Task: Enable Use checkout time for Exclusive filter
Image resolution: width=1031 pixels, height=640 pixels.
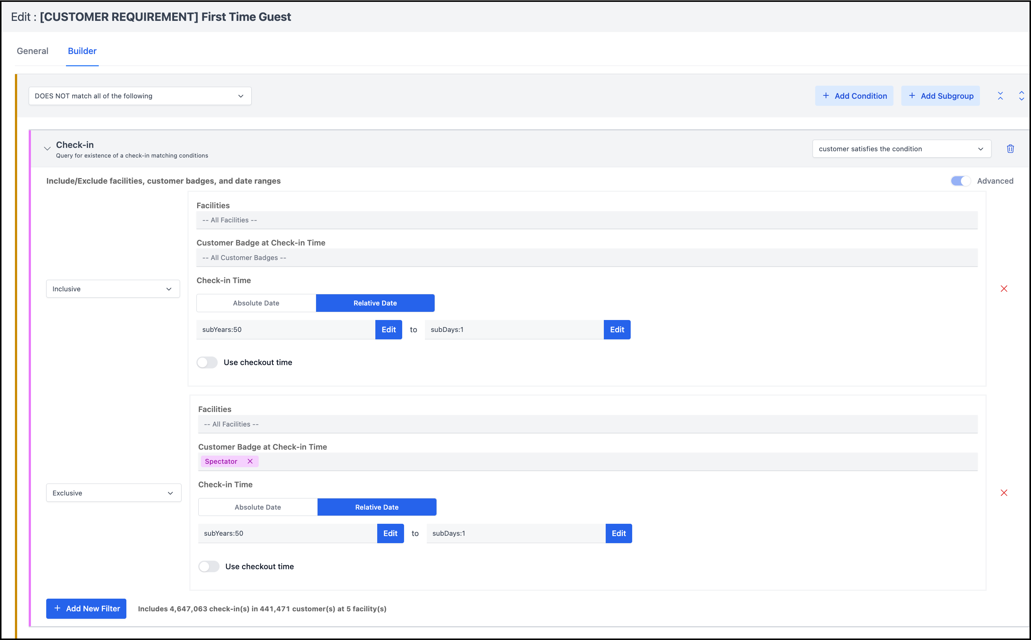Action: 209,566
